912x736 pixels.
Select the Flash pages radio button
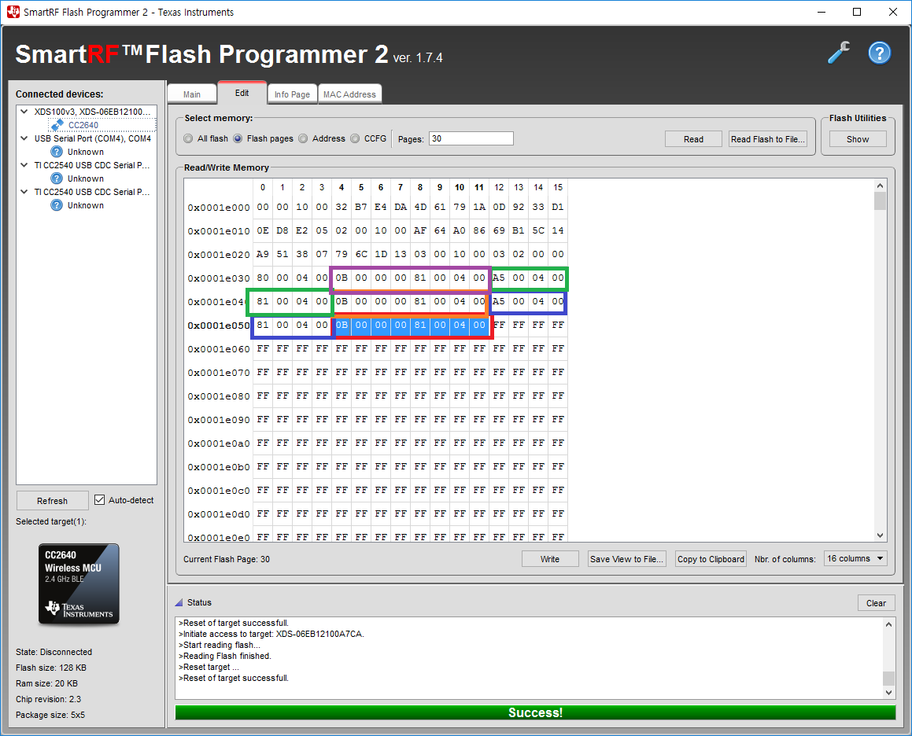coord(238,138)
